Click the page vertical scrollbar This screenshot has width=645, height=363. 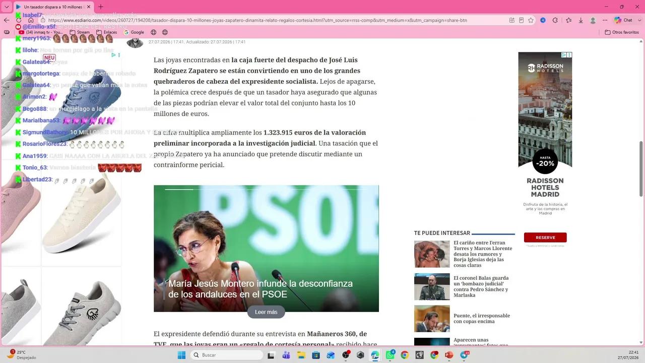click(x=641, y=192)
